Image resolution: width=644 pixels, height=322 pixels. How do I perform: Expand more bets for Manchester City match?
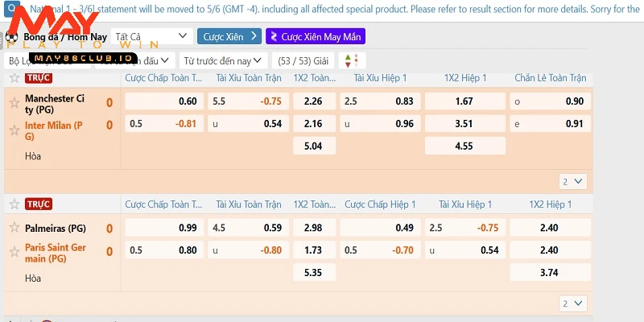[574, 181]
